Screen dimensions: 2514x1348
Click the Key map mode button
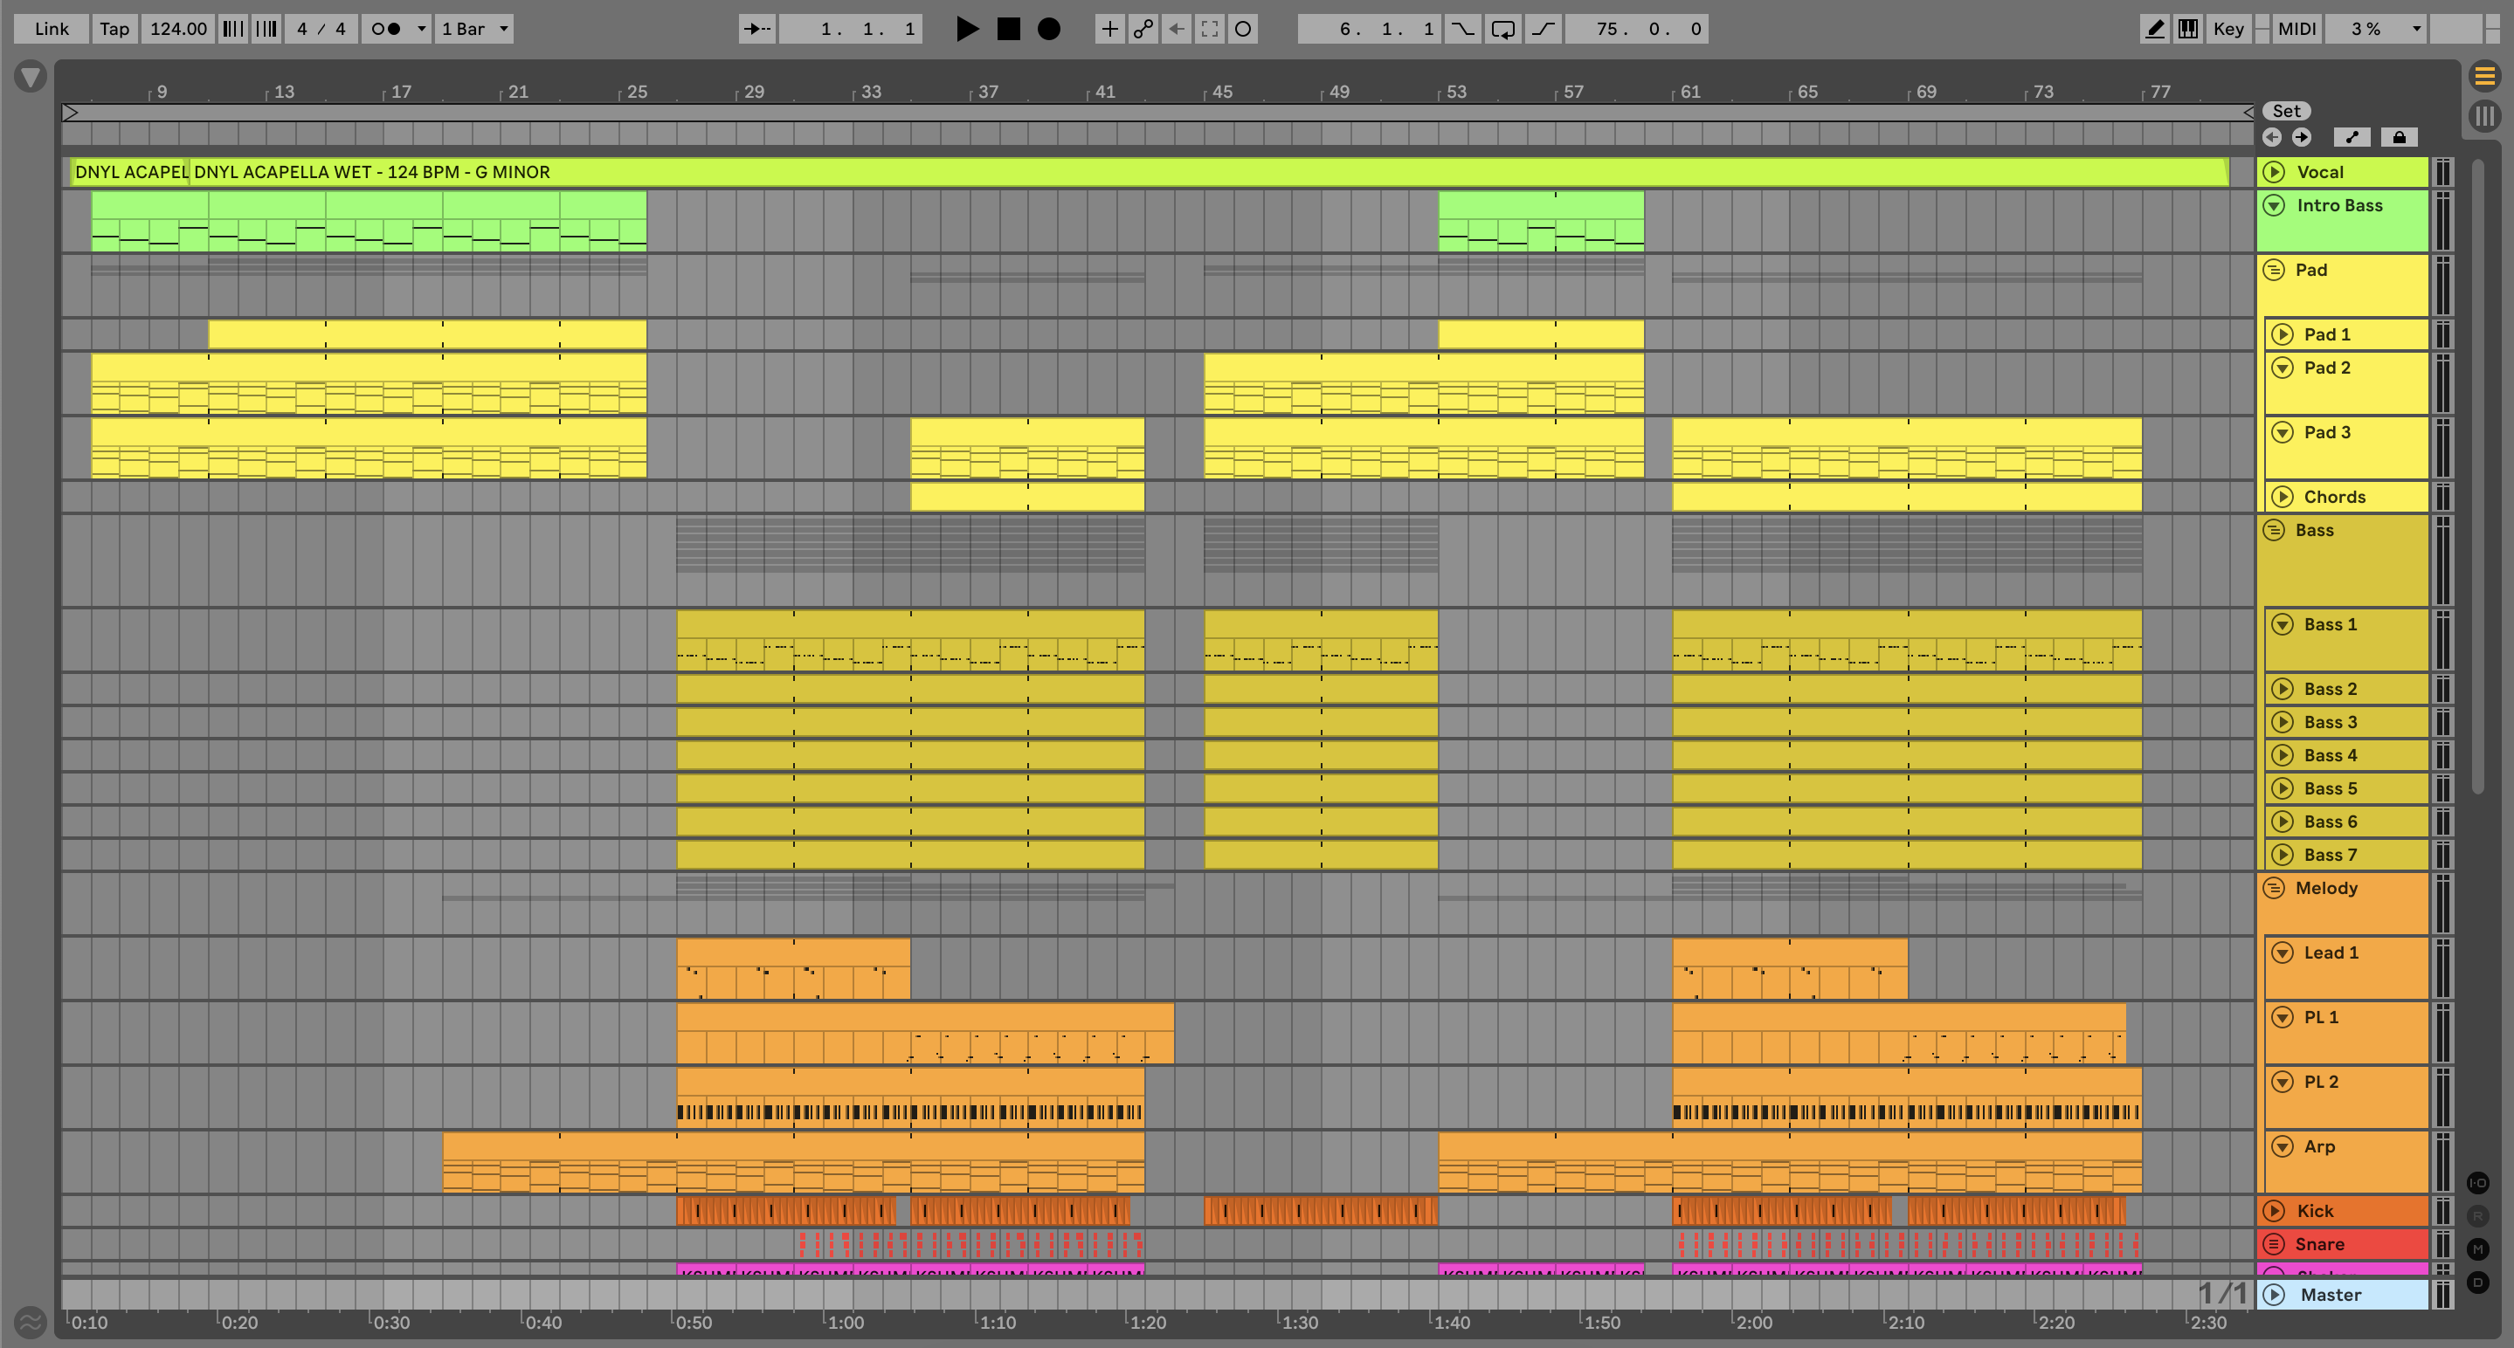tap(2228, 30)
